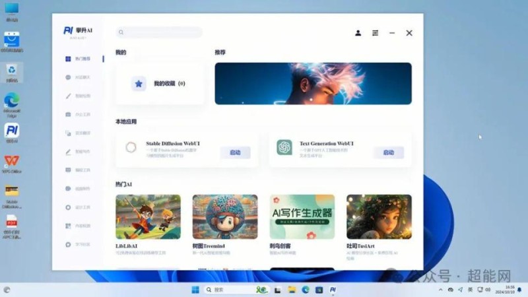Image resolution: width=528 pixels, height=297 pixels.
Task: Open the 树图Treemind brain character thumbnail
Action: (225, 217)
